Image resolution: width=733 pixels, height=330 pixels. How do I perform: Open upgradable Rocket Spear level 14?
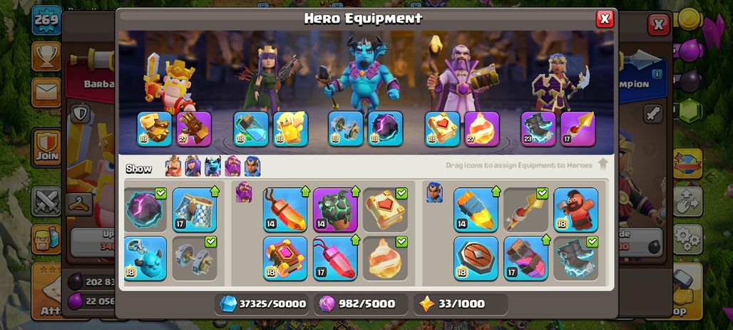click(476, 210)
